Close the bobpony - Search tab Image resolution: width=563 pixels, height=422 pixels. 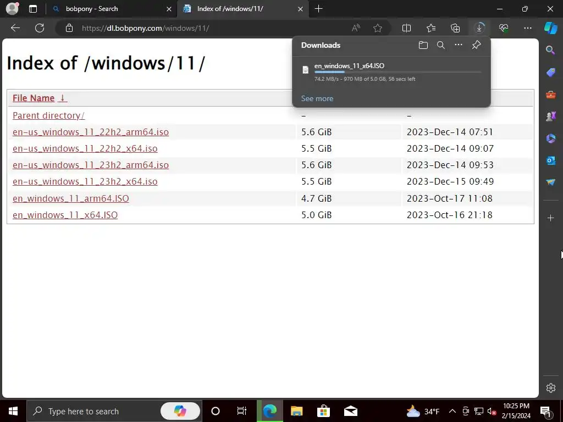coord(169,9)
